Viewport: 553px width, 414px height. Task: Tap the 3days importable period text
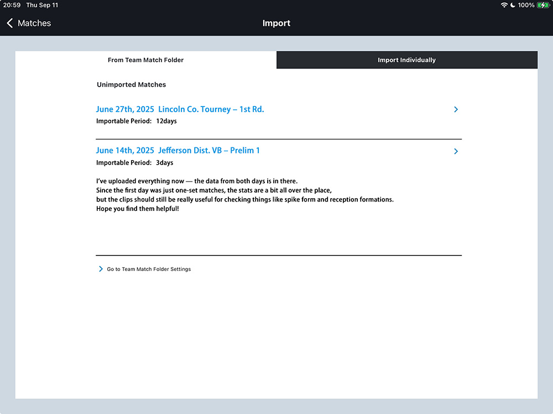pyautogui.click(x=165, y=163)
